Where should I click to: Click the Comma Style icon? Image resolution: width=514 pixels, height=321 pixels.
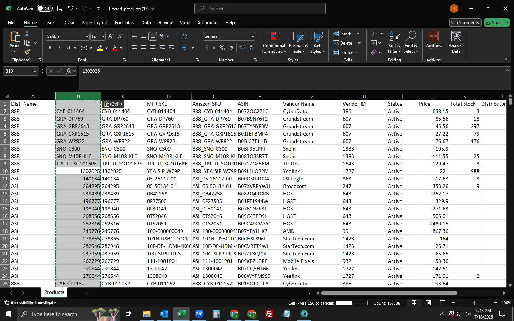point(231,48)
